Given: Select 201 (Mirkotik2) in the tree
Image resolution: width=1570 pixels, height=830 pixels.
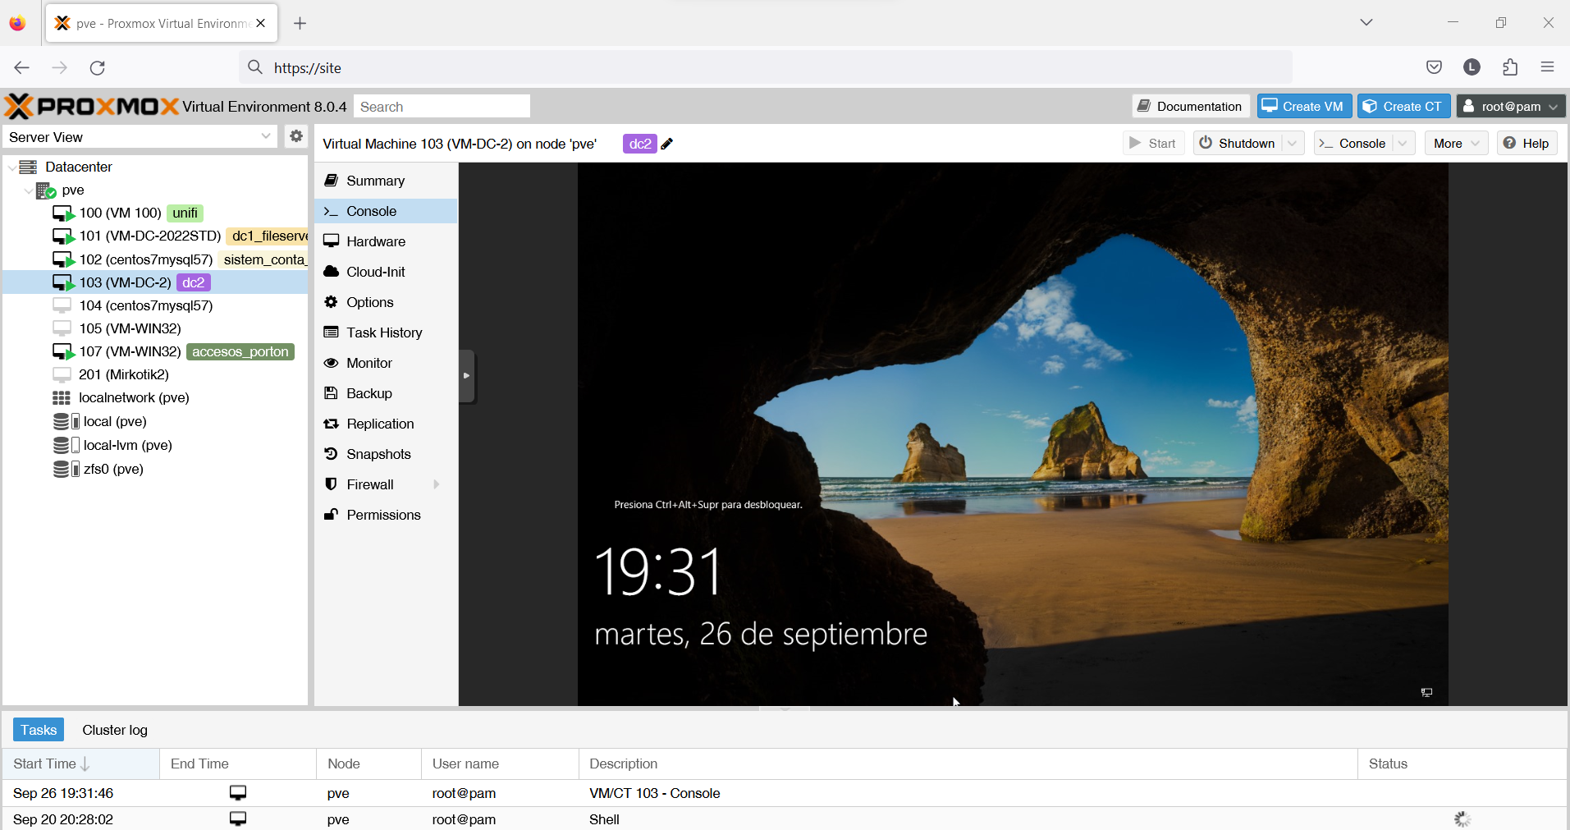Looking at the screenshot, I should pyautogui.click(x=156, y=374).
